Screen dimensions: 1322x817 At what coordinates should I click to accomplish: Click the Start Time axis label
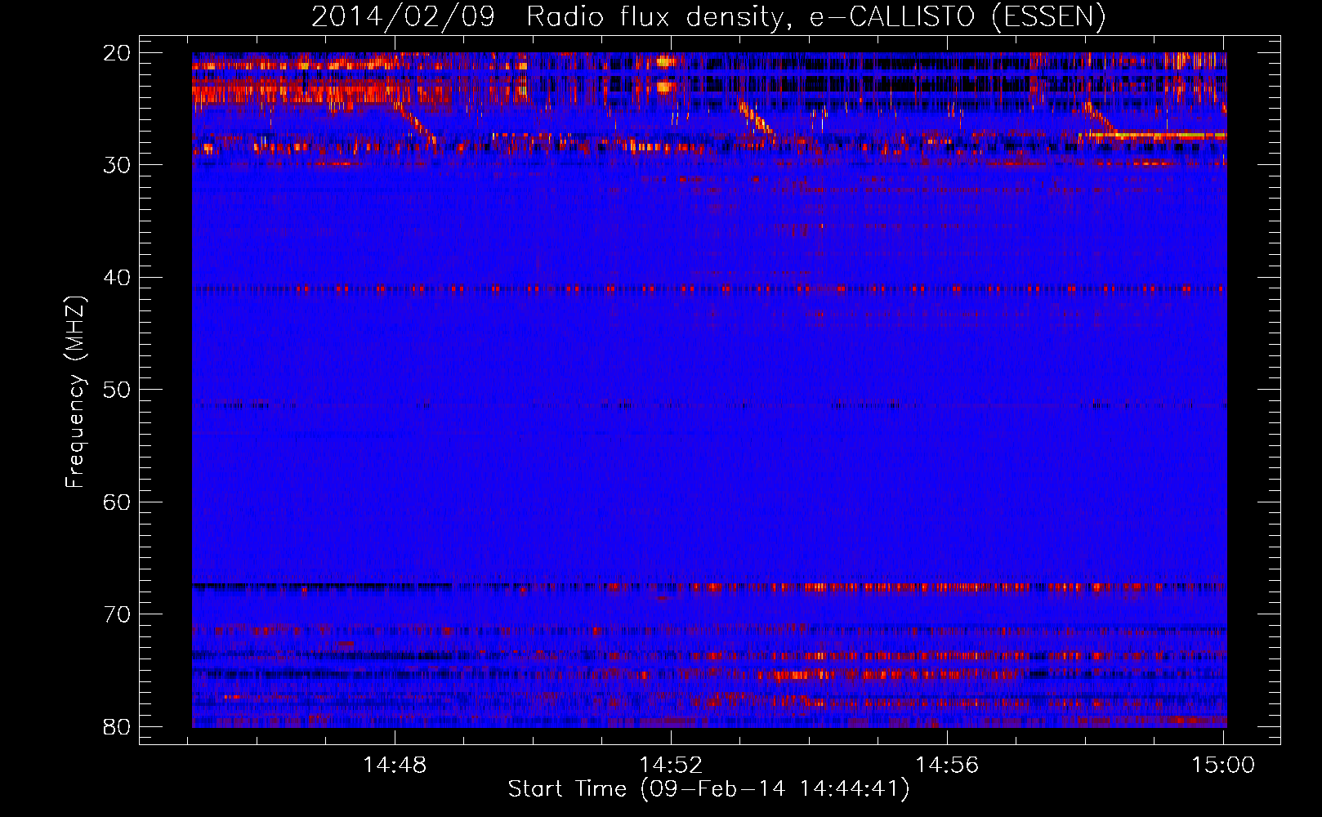[x=708, y=789]
